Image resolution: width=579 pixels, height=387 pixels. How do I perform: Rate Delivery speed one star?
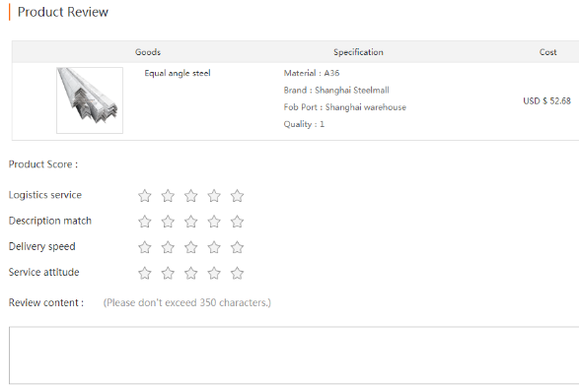[x=145, y=247]
